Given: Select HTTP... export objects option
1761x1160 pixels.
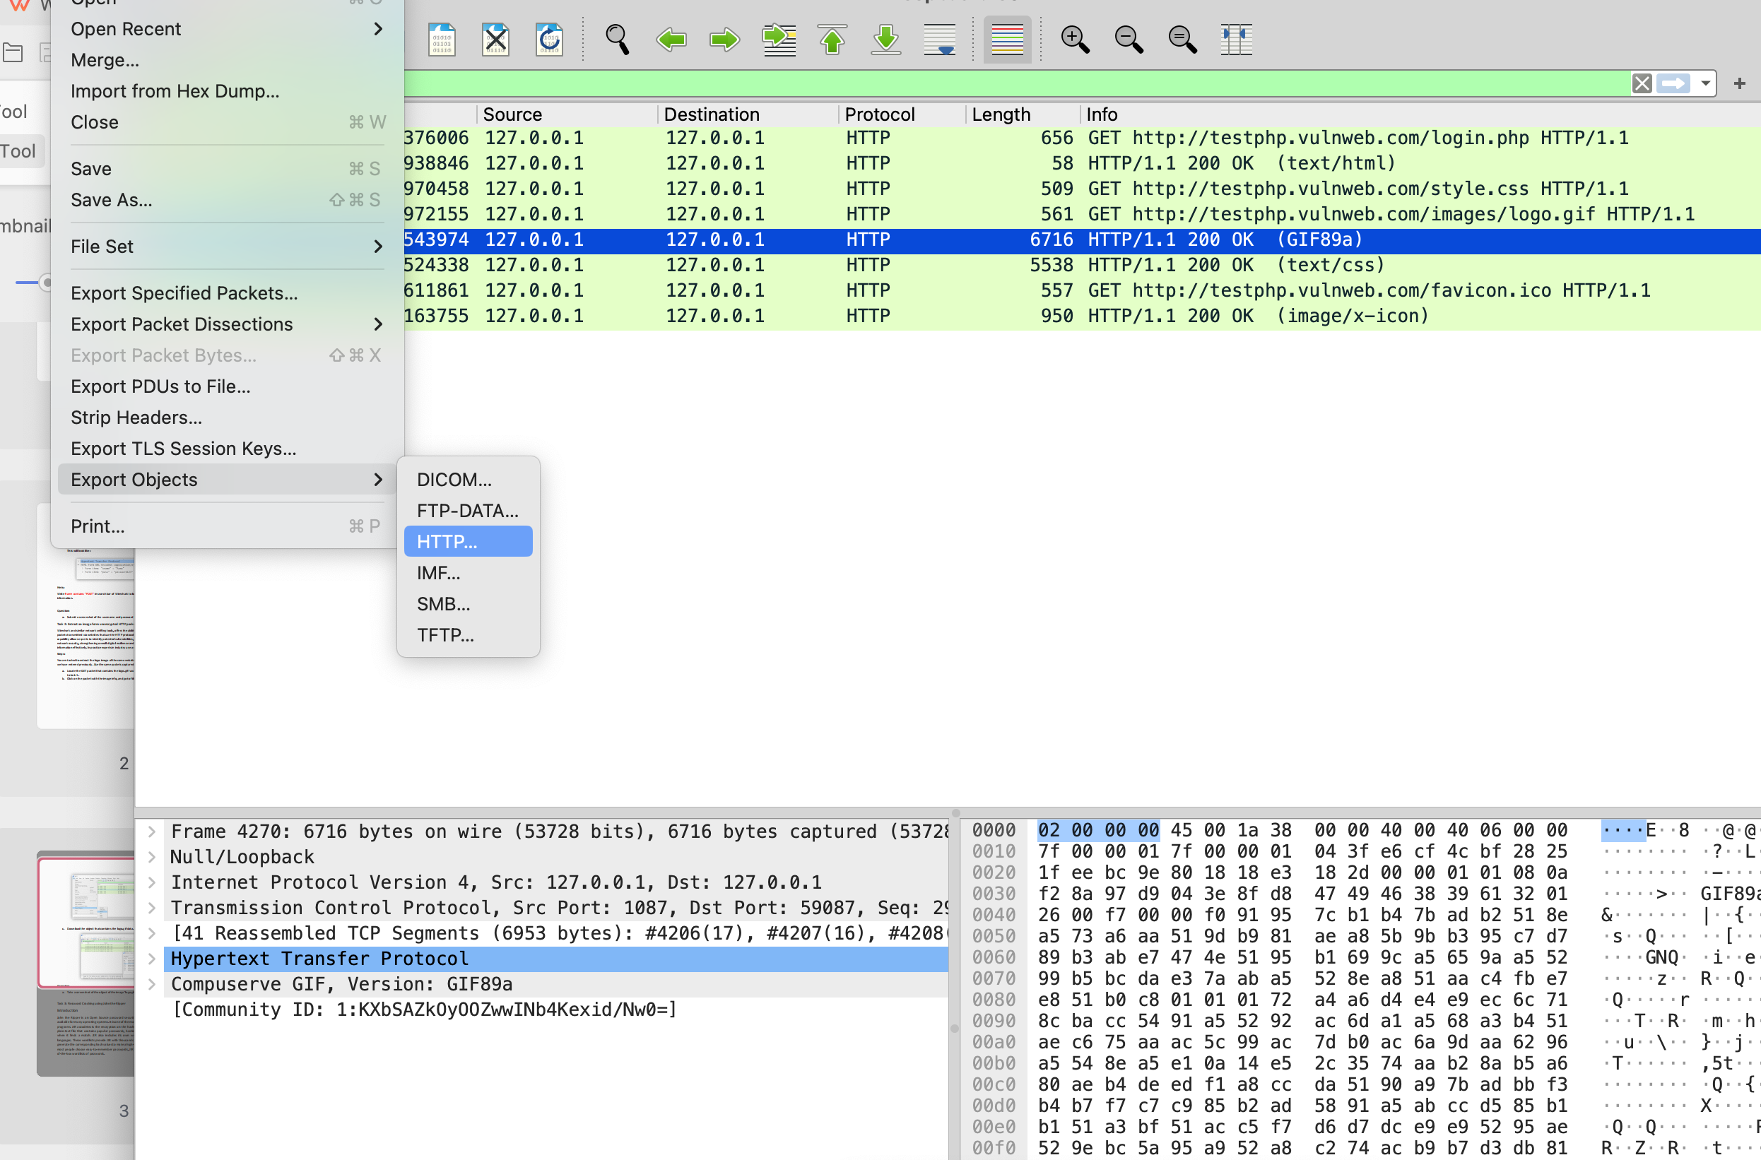Looking at the screenshot, I should coord(468,542).
